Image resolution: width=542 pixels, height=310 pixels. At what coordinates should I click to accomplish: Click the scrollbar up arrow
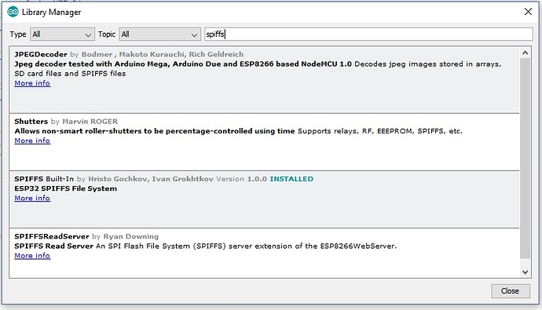pyautogui.click(x=525, y=53)
